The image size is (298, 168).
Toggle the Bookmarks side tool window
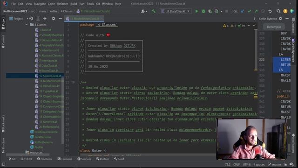(x=3, y=124)
